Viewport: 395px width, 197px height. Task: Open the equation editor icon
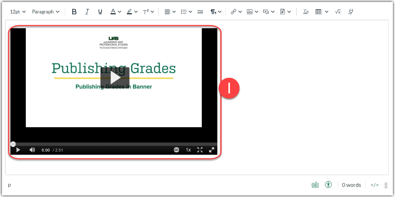pos(338,12)
